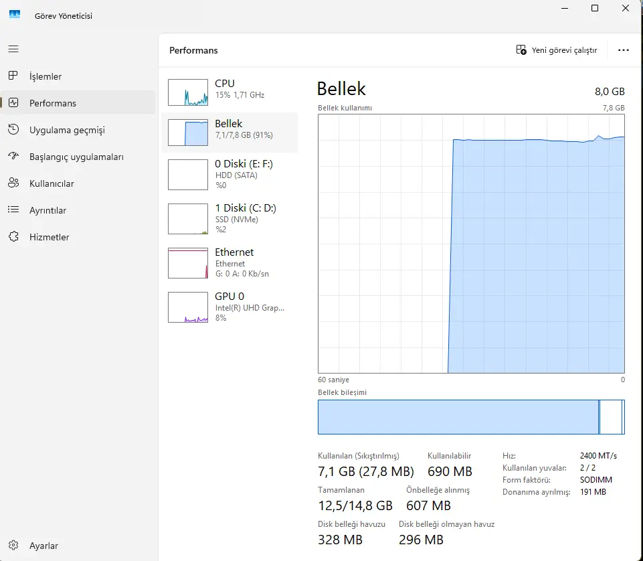Screen dimensions: 643x561
Task: Open Uygulama geçmişi clock icon
Action: point(13,129)
